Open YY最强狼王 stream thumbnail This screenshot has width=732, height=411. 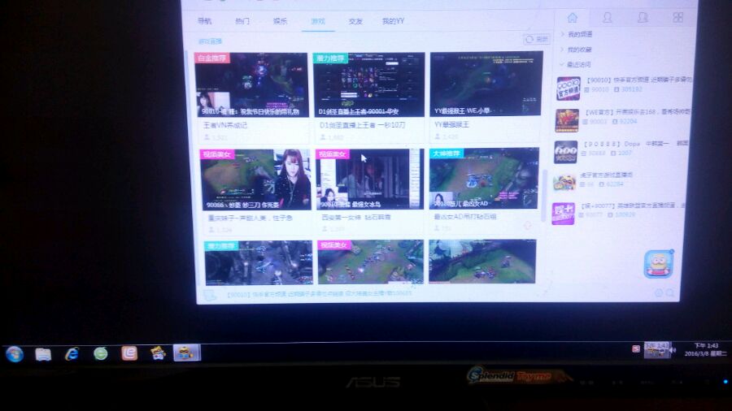486,84
